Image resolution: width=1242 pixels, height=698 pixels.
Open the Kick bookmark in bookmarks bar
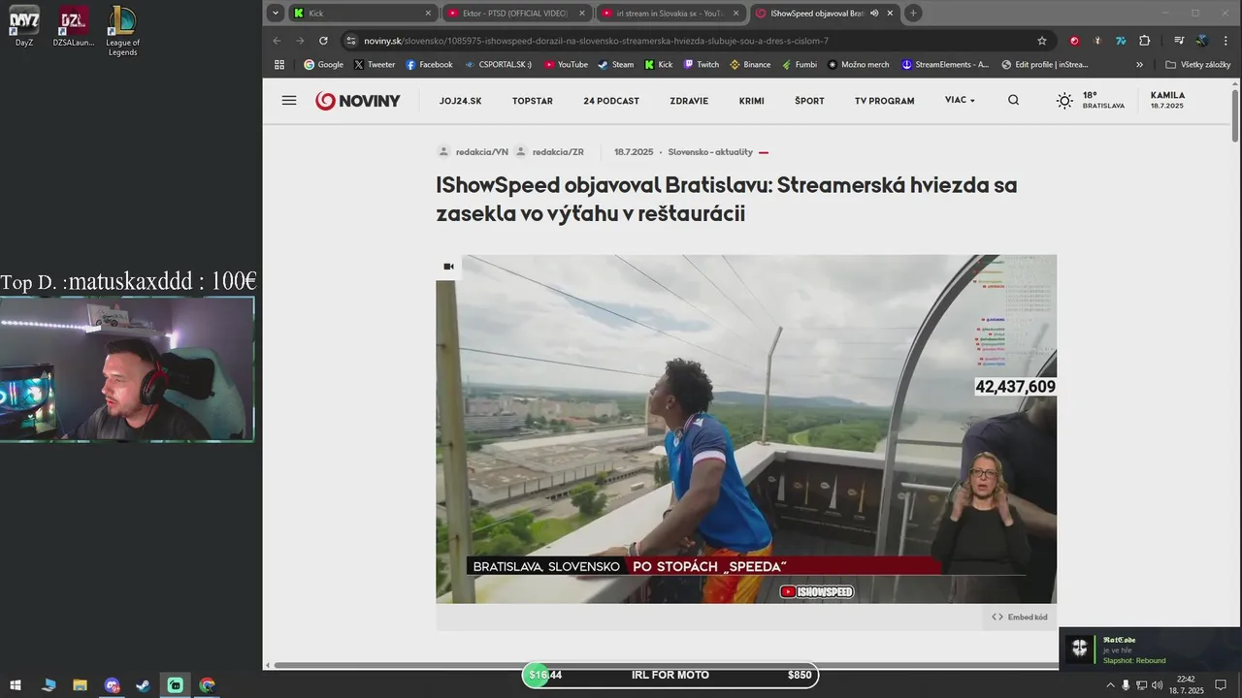coord(659,65)
